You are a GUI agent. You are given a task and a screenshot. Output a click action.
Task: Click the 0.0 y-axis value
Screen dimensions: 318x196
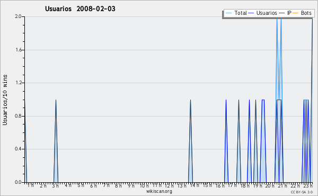18,182
